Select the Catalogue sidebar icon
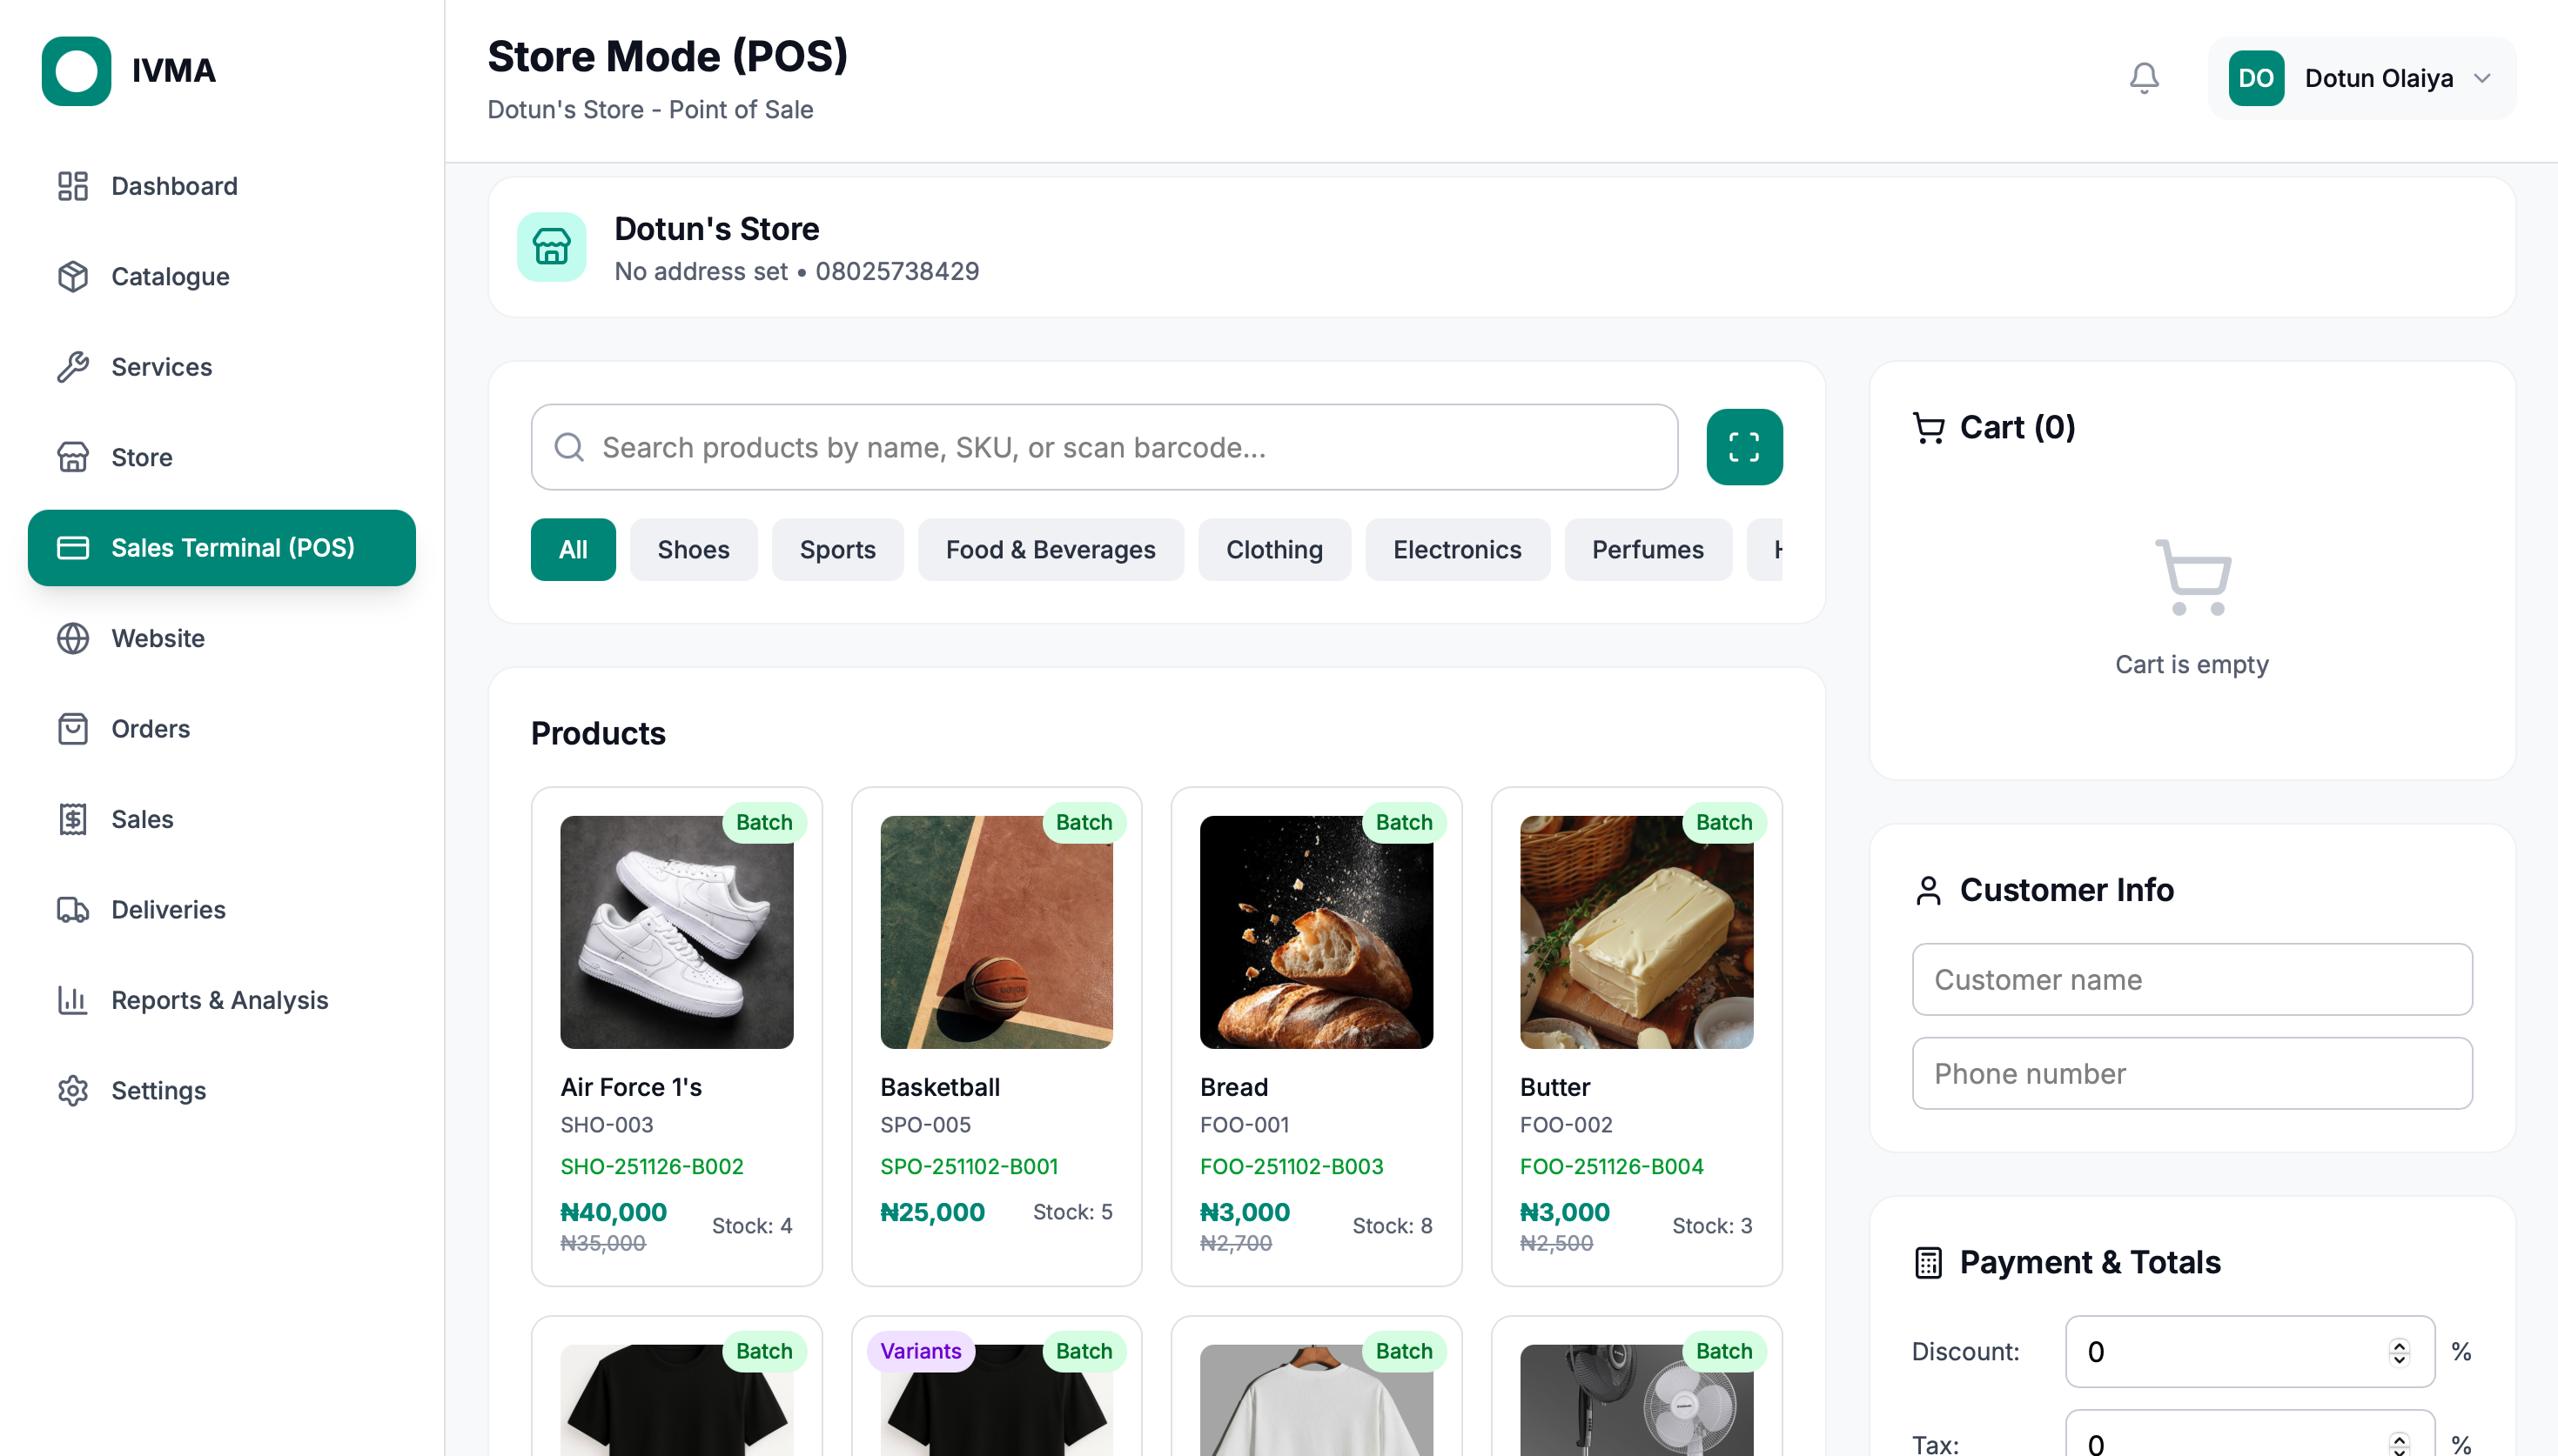The height and width of the screenshot is (1456, 2558). 73,277
